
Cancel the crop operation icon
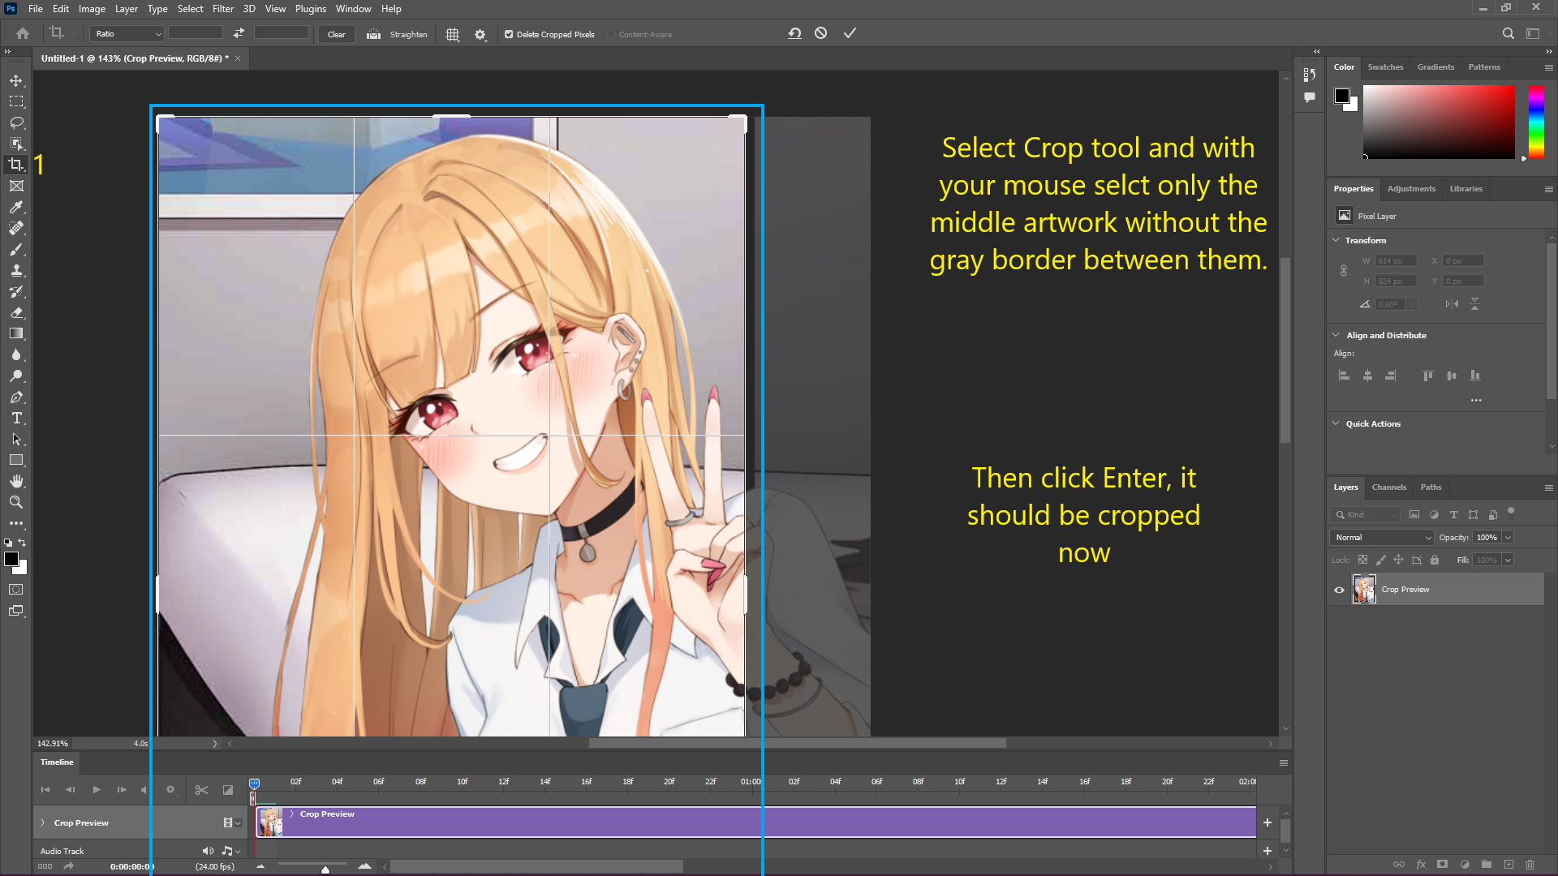[821, 33]
